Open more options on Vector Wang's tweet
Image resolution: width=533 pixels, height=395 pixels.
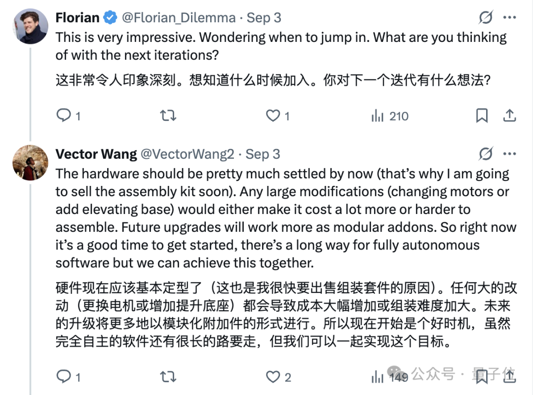pyautogui.click(x=509, y=154)
